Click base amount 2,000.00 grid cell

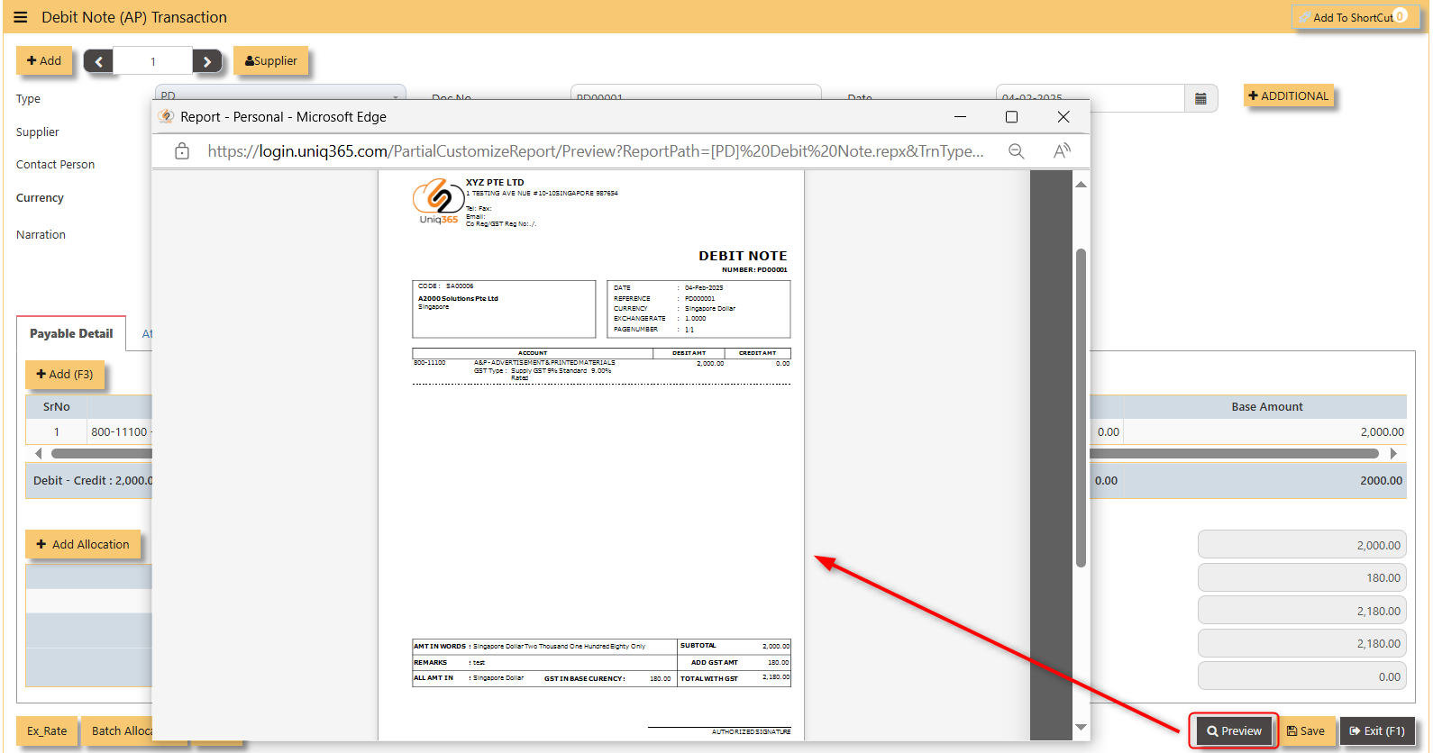tap(1264, 431)
